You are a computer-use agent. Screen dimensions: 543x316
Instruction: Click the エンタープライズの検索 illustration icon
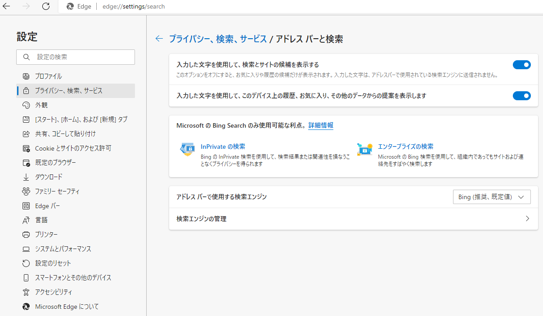[x=365, y=149]
